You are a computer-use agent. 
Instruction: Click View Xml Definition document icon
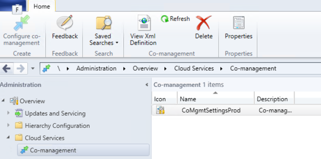tap(143, 23)
